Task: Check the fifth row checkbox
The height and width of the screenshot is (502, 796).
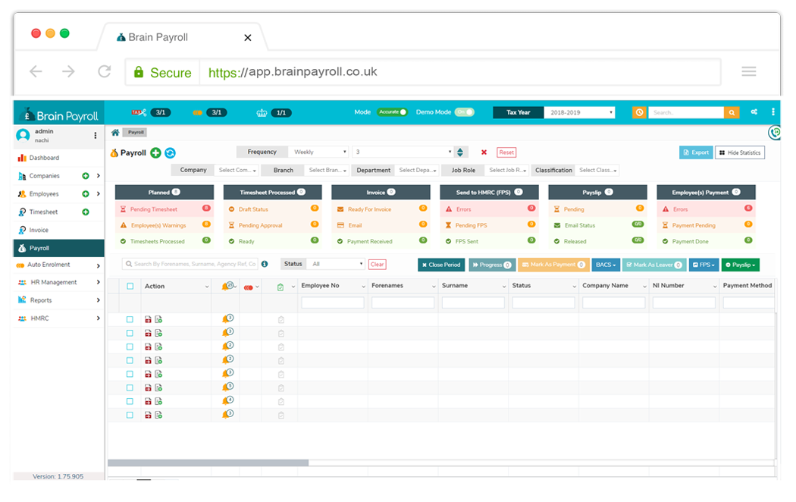Action: click(130, 374)
